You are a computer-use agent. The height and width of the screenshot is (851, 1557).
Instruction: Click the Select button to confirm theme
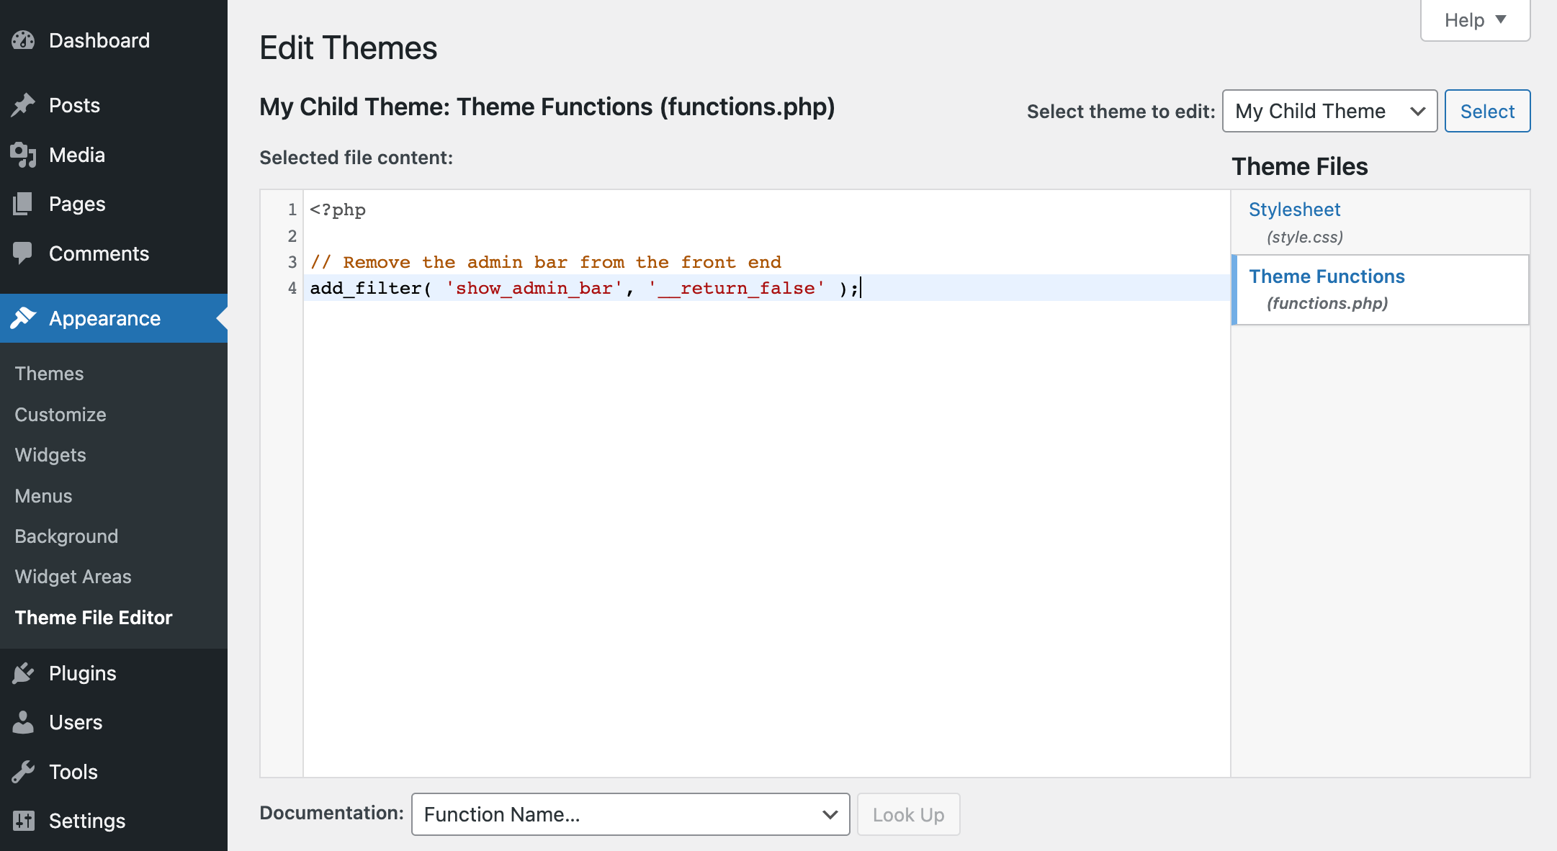(1487, 110)
